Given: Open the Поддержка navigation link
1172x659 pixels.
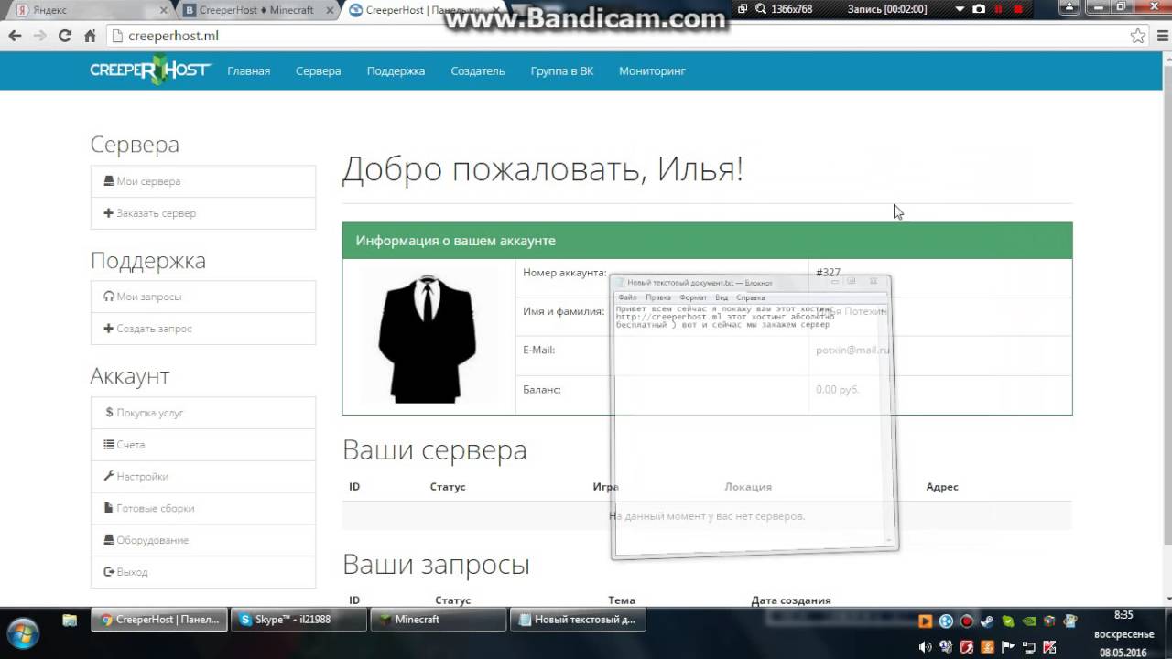Looking at the screenshot, I should tap(396, 71).
